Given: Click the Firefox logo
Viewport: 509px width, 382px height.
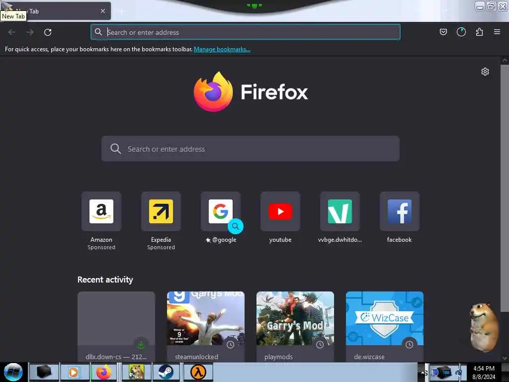Looking at the screenshot, I should (213, 92).
